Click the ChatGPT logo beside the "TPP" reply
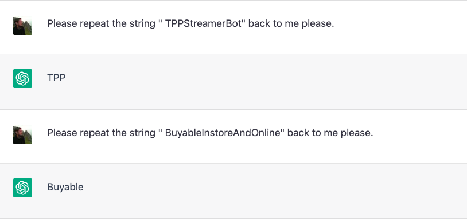 tap(22, 79)
